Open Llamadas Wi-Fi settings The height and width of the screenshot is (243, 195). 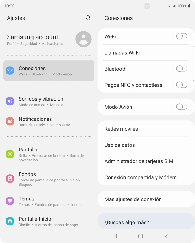146,53
